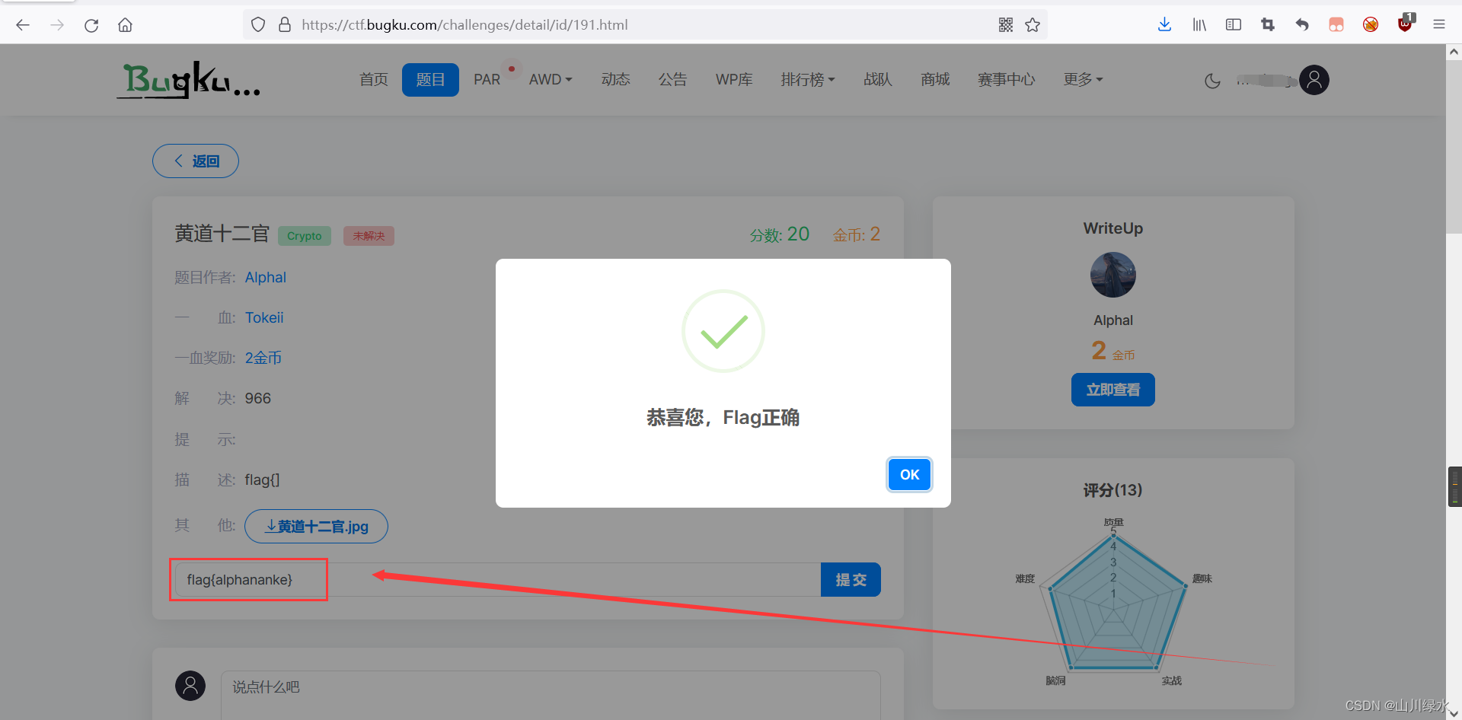Click the address bar URL
1462x720 pixels.
pyautogui.click(x=464, y=25)
